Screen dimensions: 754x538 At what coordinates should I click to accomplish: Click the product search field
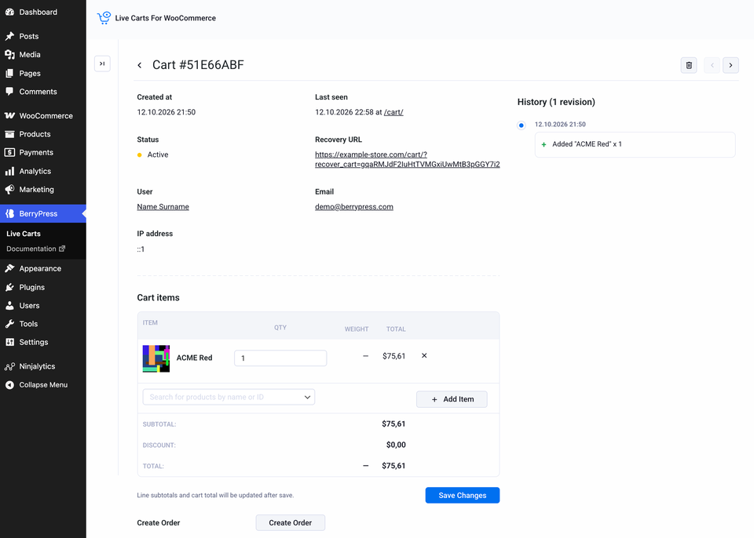229,398
